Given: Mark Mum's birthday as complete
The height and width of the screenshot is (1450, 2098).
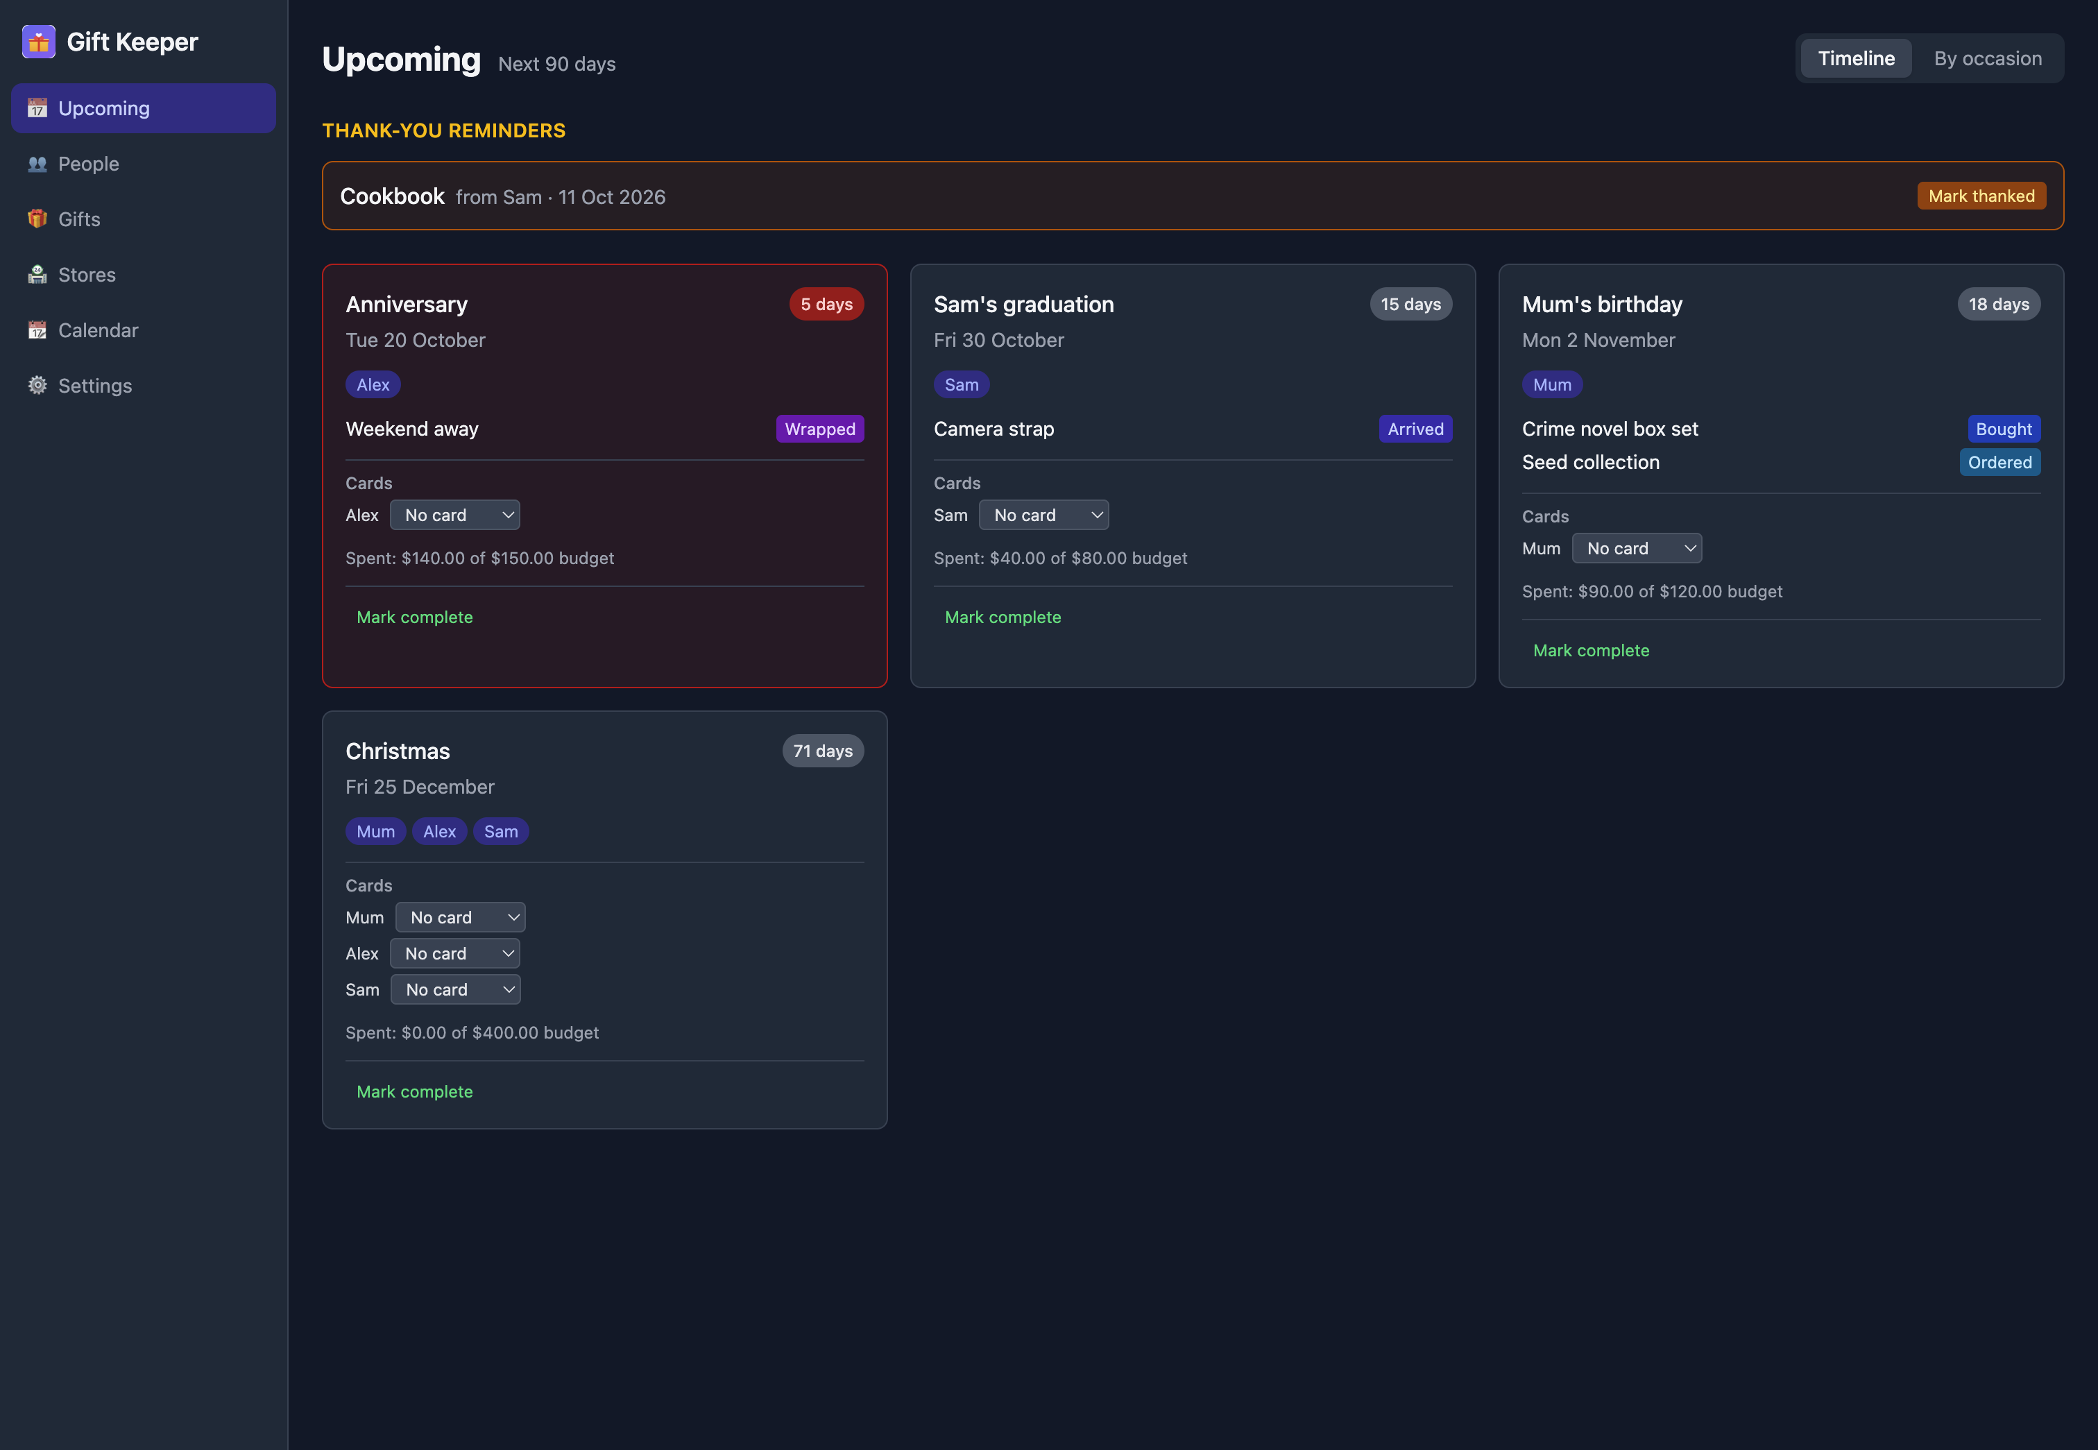Looking at the screenshot, I should pyautogui.click(x=1591, y=651).
